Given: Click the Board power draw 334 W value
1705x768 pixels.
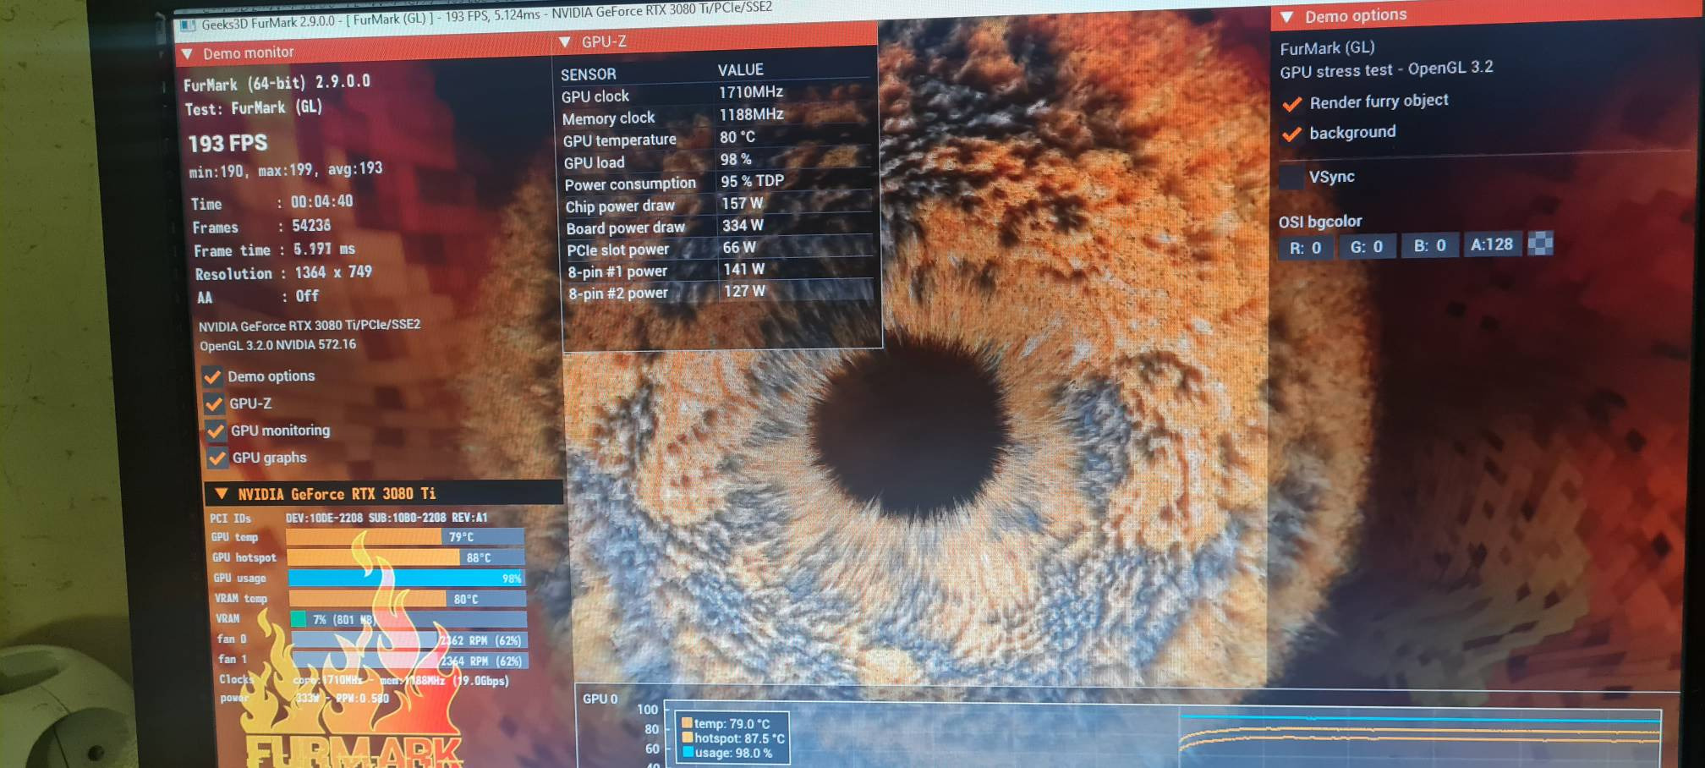Looking at the screenshot, I should pyautogui.click(x=743, y=226).
